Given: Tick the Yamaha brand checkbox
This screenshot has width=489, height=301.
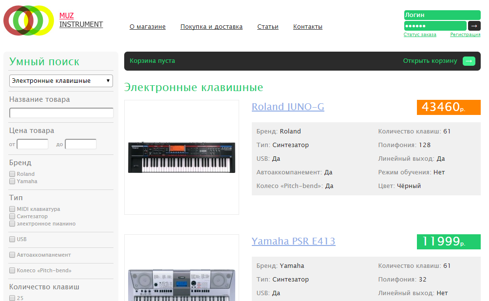Looking at the screenshot, I should pyautogui.click(x=12, y=181).
